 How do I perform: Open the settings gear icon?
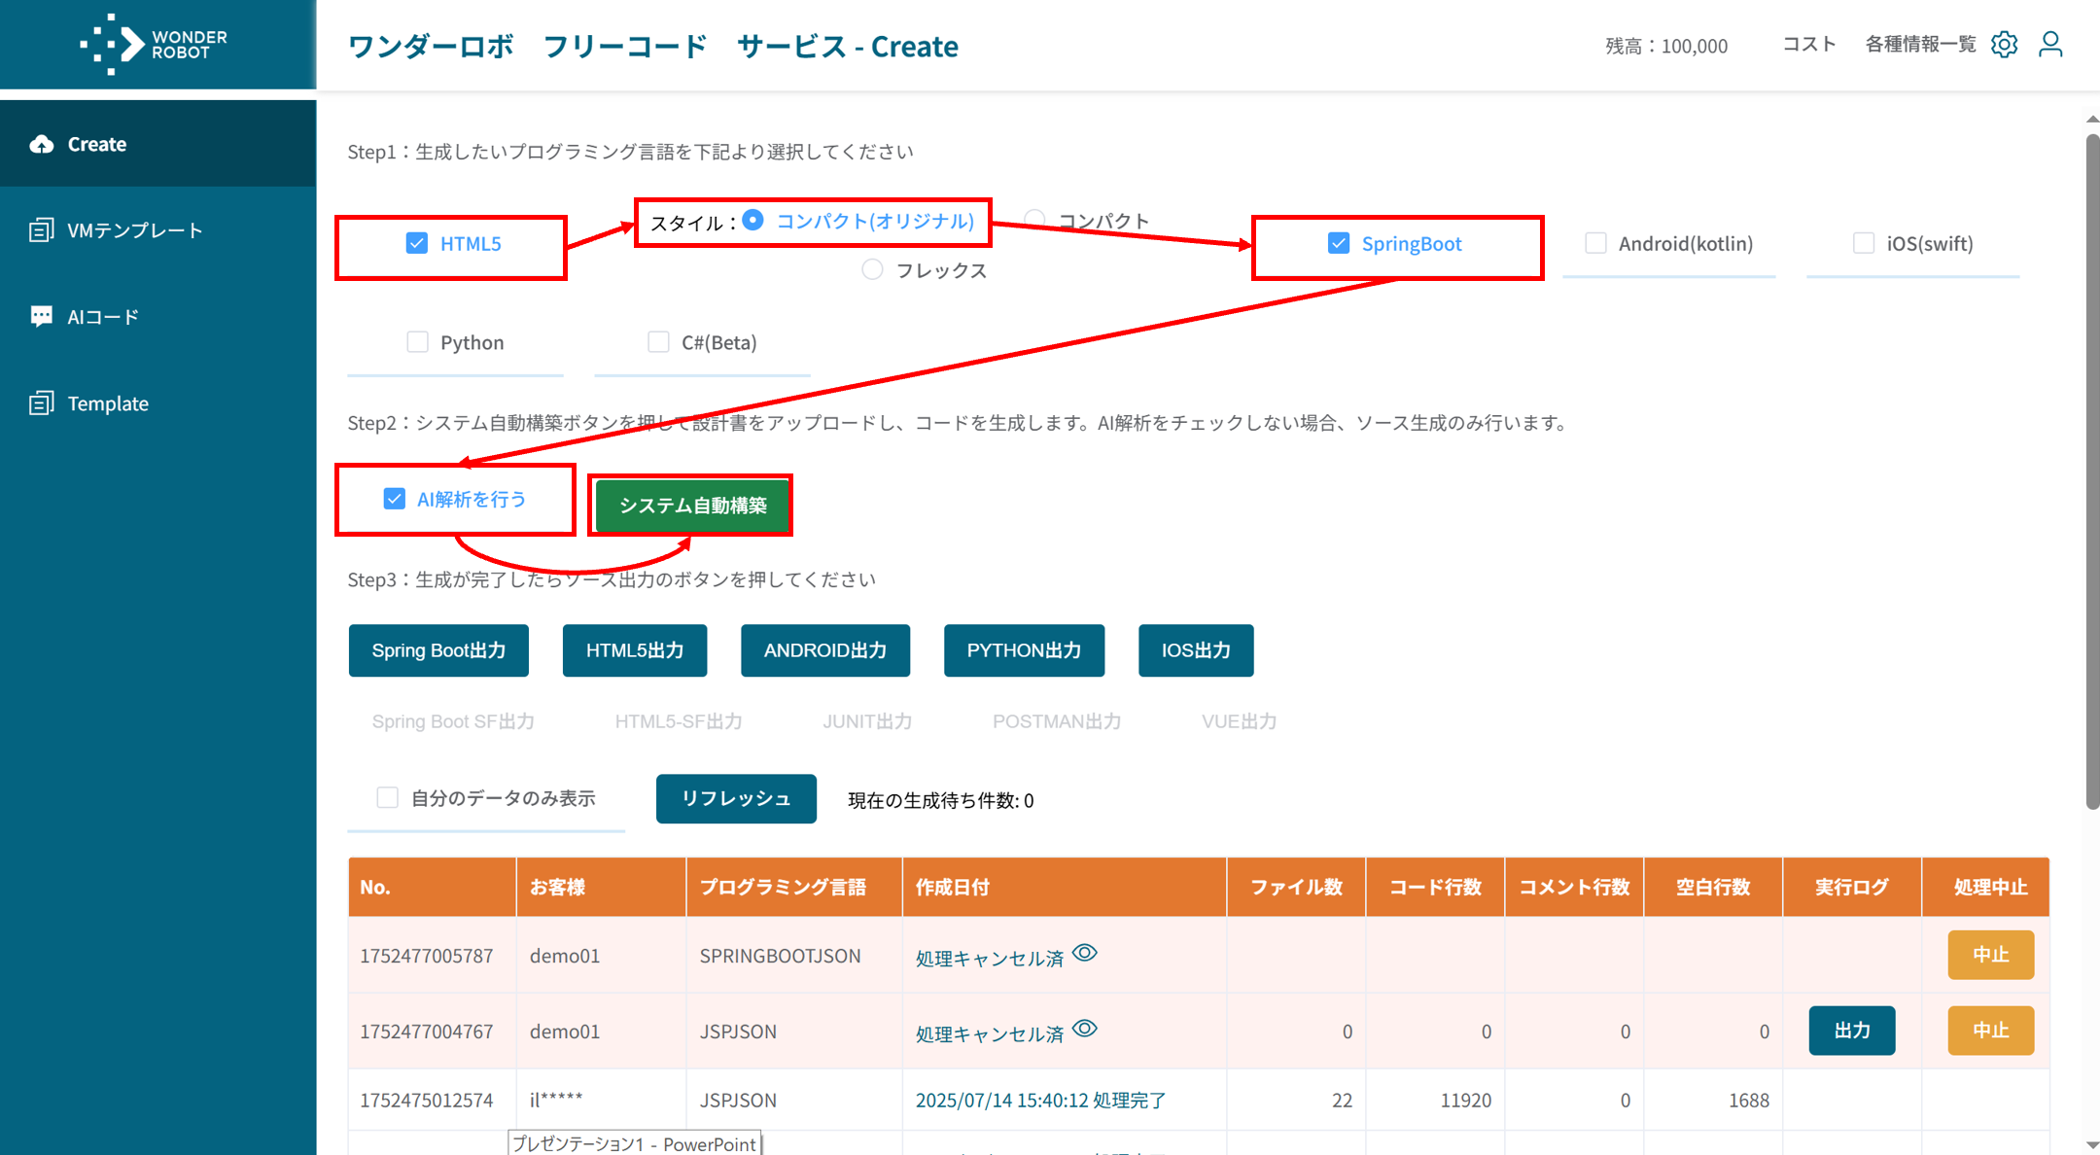coord(2004,45)
